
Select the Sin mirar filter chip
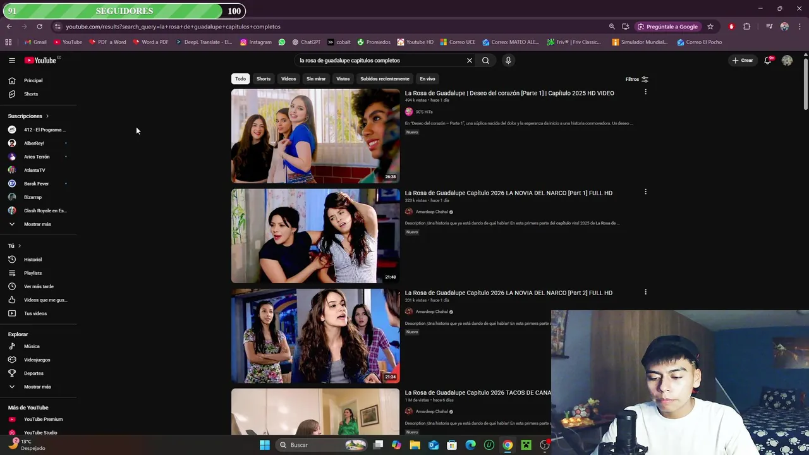pos(316,79)
